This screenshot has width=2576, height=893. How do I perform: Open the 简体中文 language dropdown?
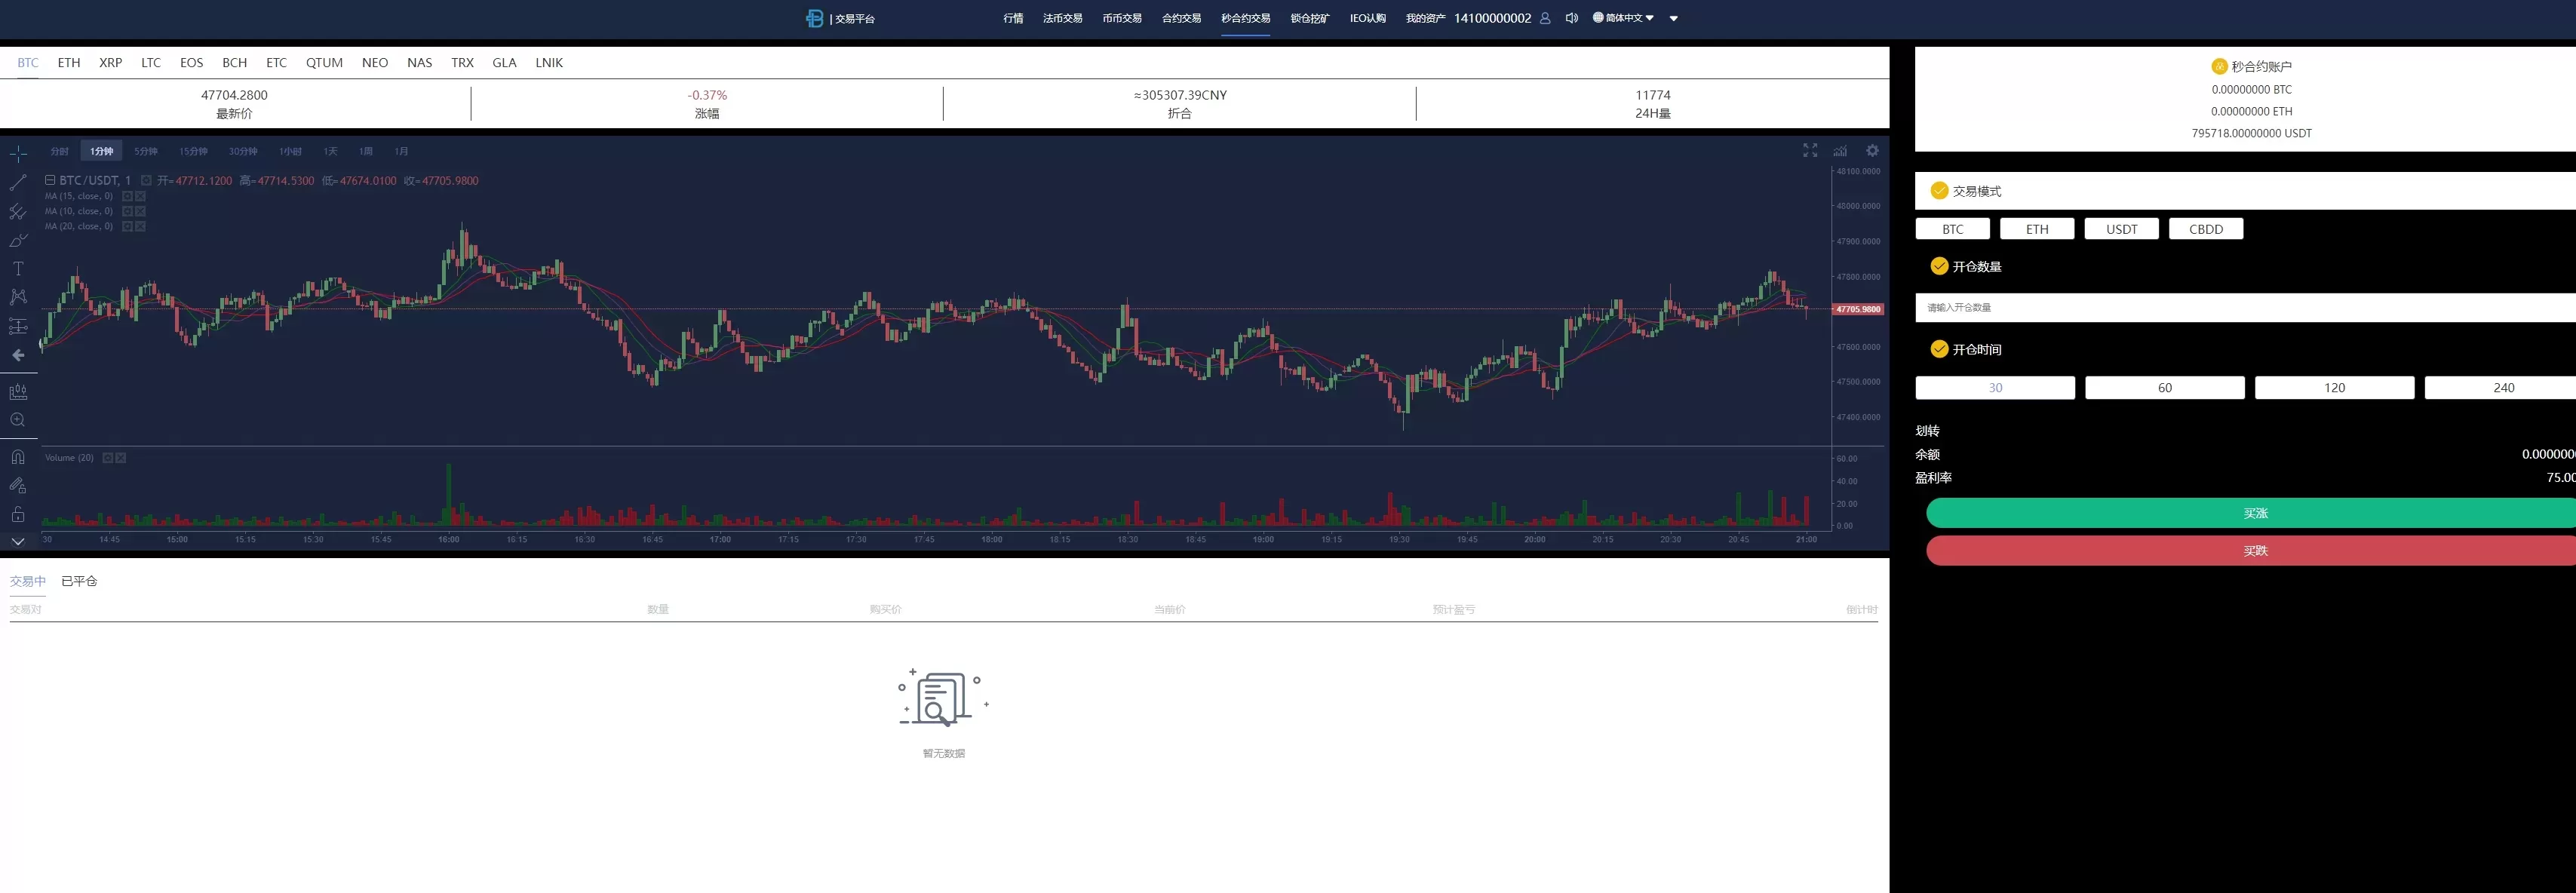pyautogui.click(x=1623, y=18)
